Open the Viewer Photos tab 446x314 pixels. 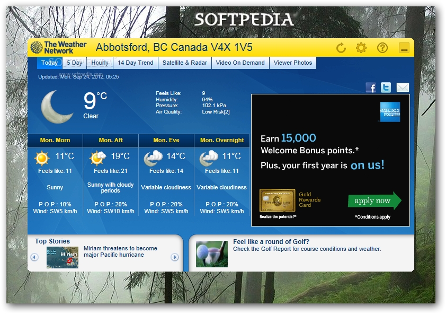(x=293, y=63)
